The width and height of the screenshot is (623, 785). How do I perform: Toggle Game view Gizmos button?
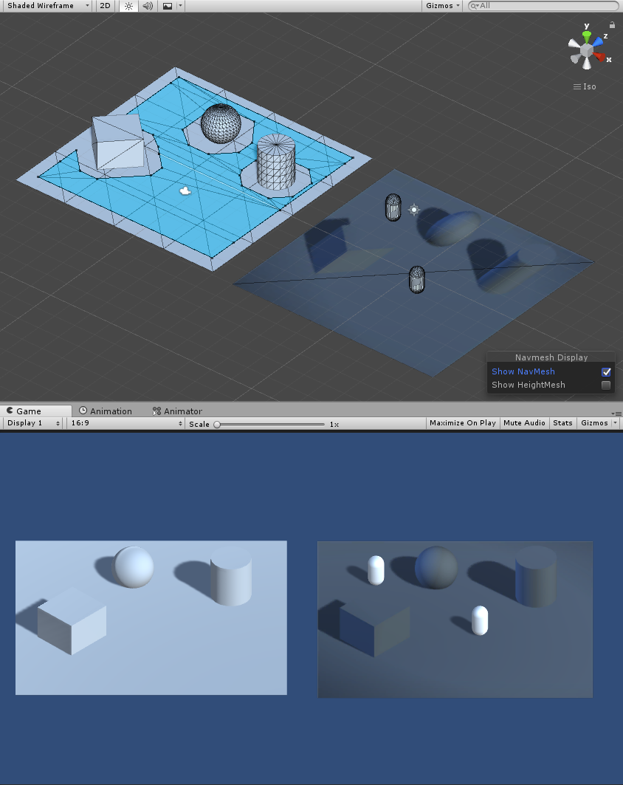(x=594, y=423)
